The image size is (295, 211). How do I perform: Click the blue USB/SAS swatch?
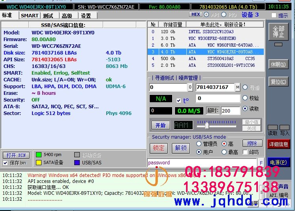[77, 163]
